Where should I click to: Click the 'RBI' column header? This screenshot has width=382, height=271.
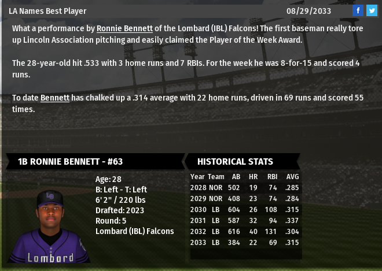[x=272, y=177]
